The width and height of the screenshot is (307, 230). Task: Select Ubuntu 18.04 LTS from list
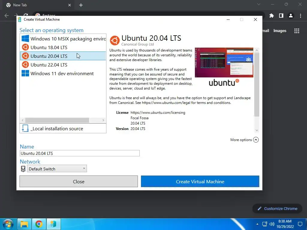pos(63,47)
